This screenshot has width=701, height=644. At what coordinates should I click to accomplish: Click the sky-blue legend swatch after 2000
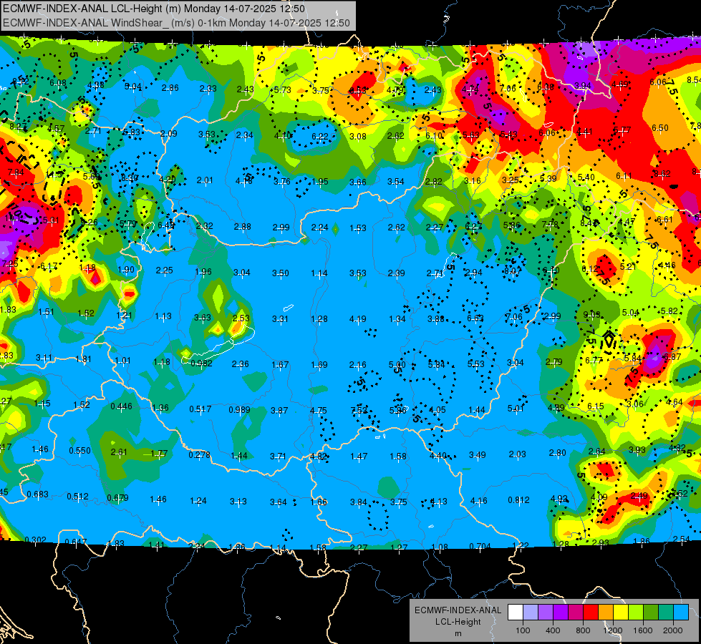681,613
